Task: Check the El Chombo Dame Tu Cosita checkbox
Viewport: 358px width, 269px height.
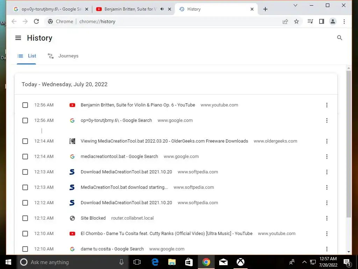Action: 25,234
